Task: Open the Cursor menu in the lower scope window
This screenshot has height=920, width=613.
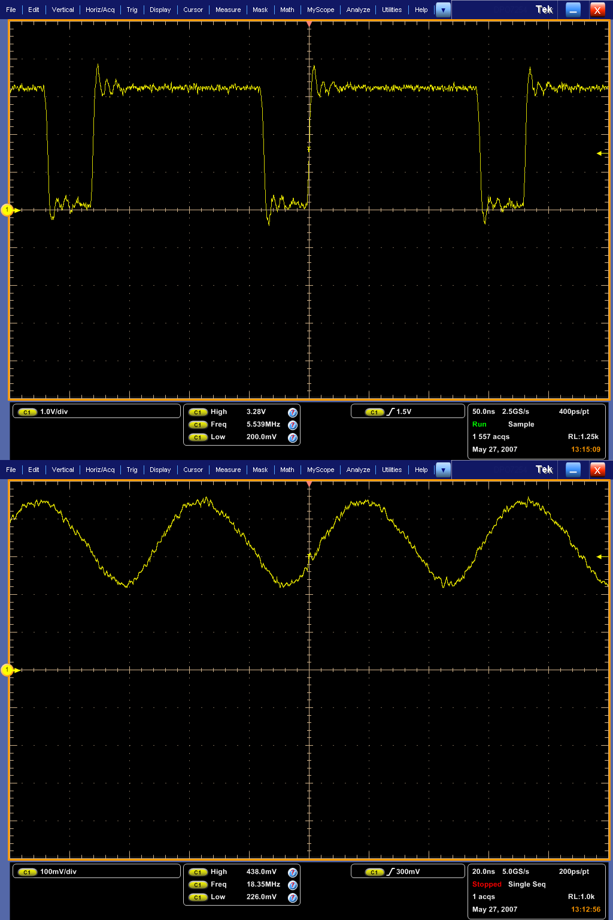Action: (193, 470)
